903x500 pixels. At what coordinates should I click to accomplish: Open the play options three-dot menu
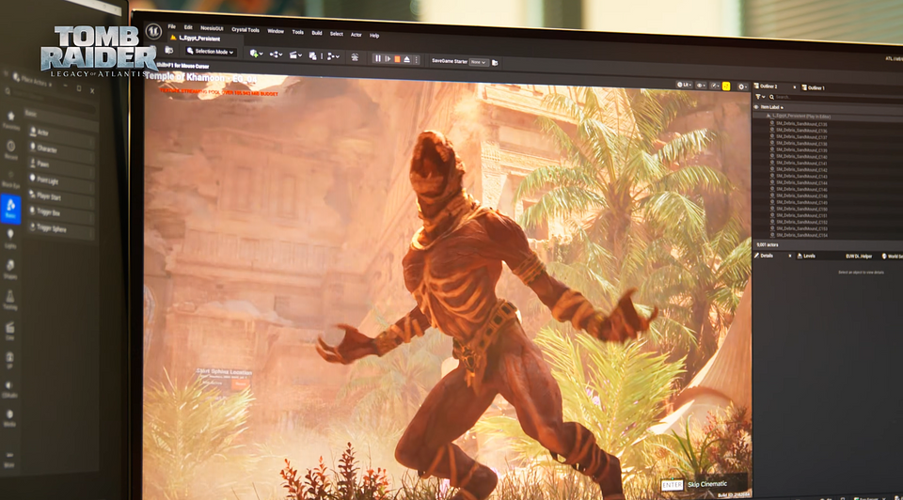coord(417,60)
